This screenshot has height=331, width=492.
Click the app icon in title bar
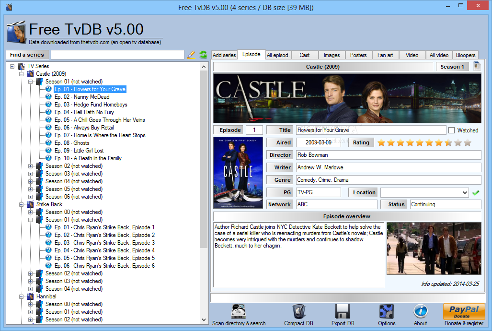pos(9,7)
